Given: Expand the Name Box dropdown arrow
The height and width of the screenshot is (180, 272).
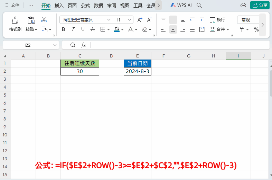Looking at the screenshot, I should [x=55, y=45].
